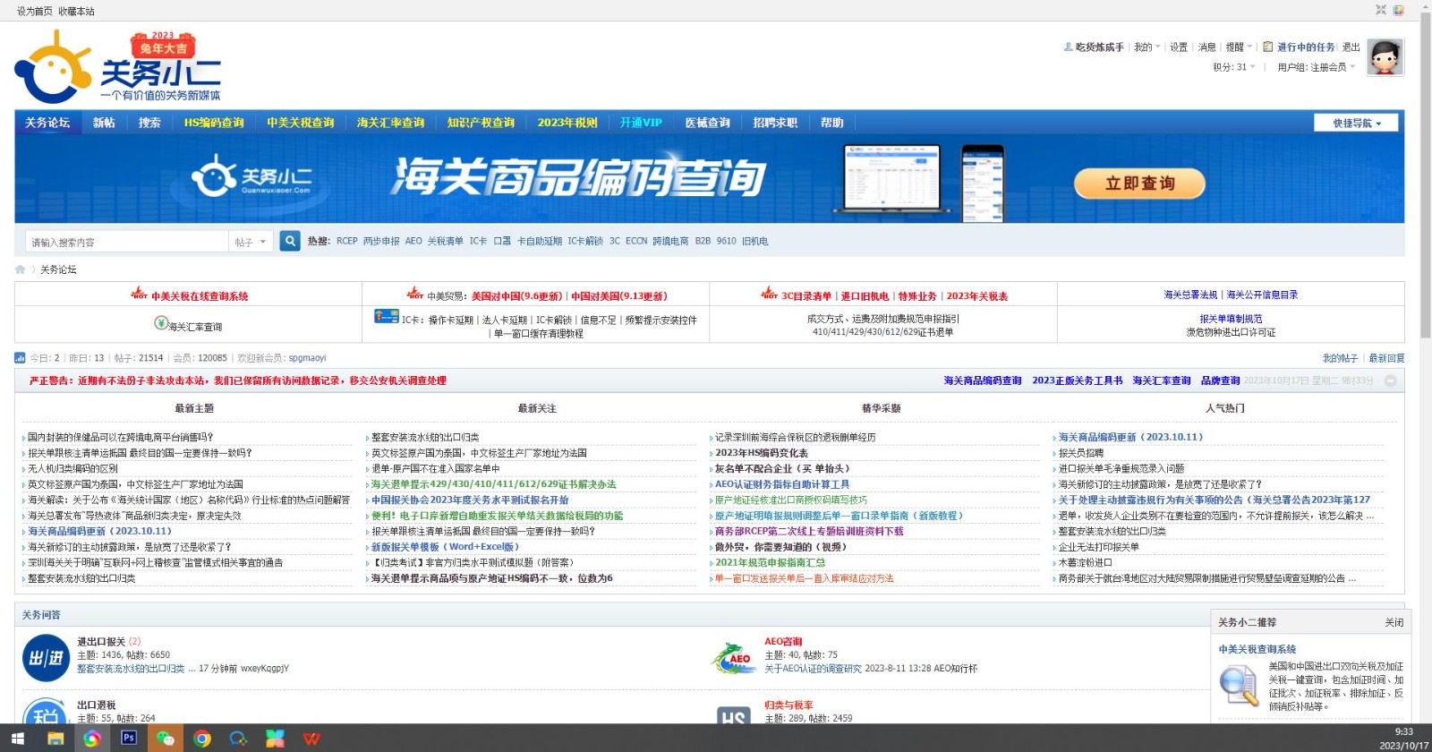Open the AEO咨询 forum icon
Screen dimensions: 1432x752
coord(734,658)
